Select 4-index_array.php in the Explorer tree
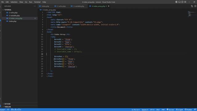Image resolution: width=197 pixels, height=111 pixels. point(16,18)
